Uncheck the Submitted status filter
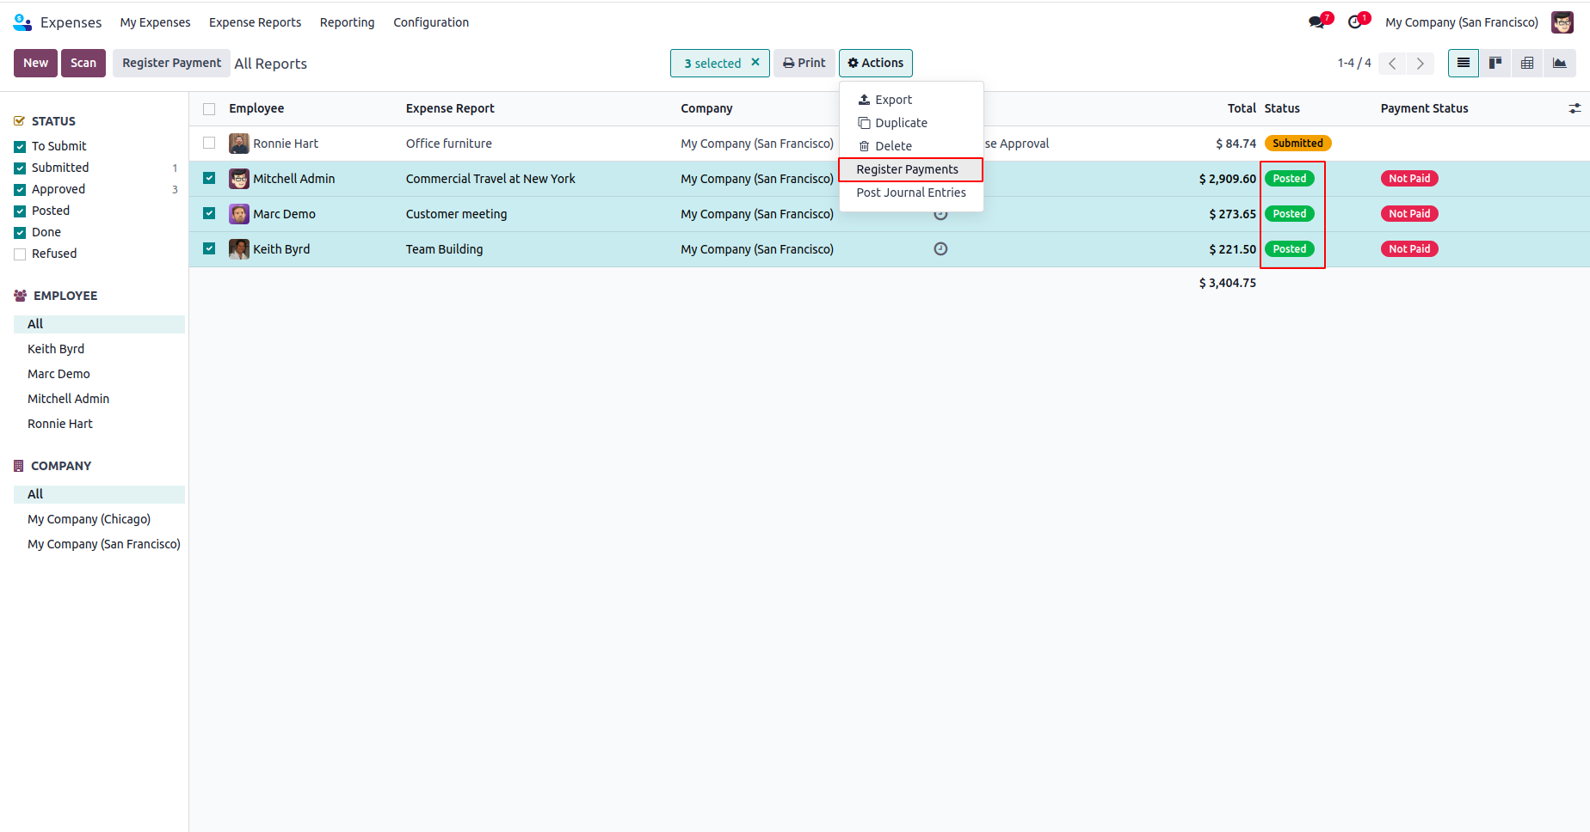 pyautogui.click(x=20, y=168)
